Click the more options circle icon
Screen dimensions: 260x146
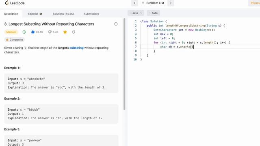coord(116,24)
